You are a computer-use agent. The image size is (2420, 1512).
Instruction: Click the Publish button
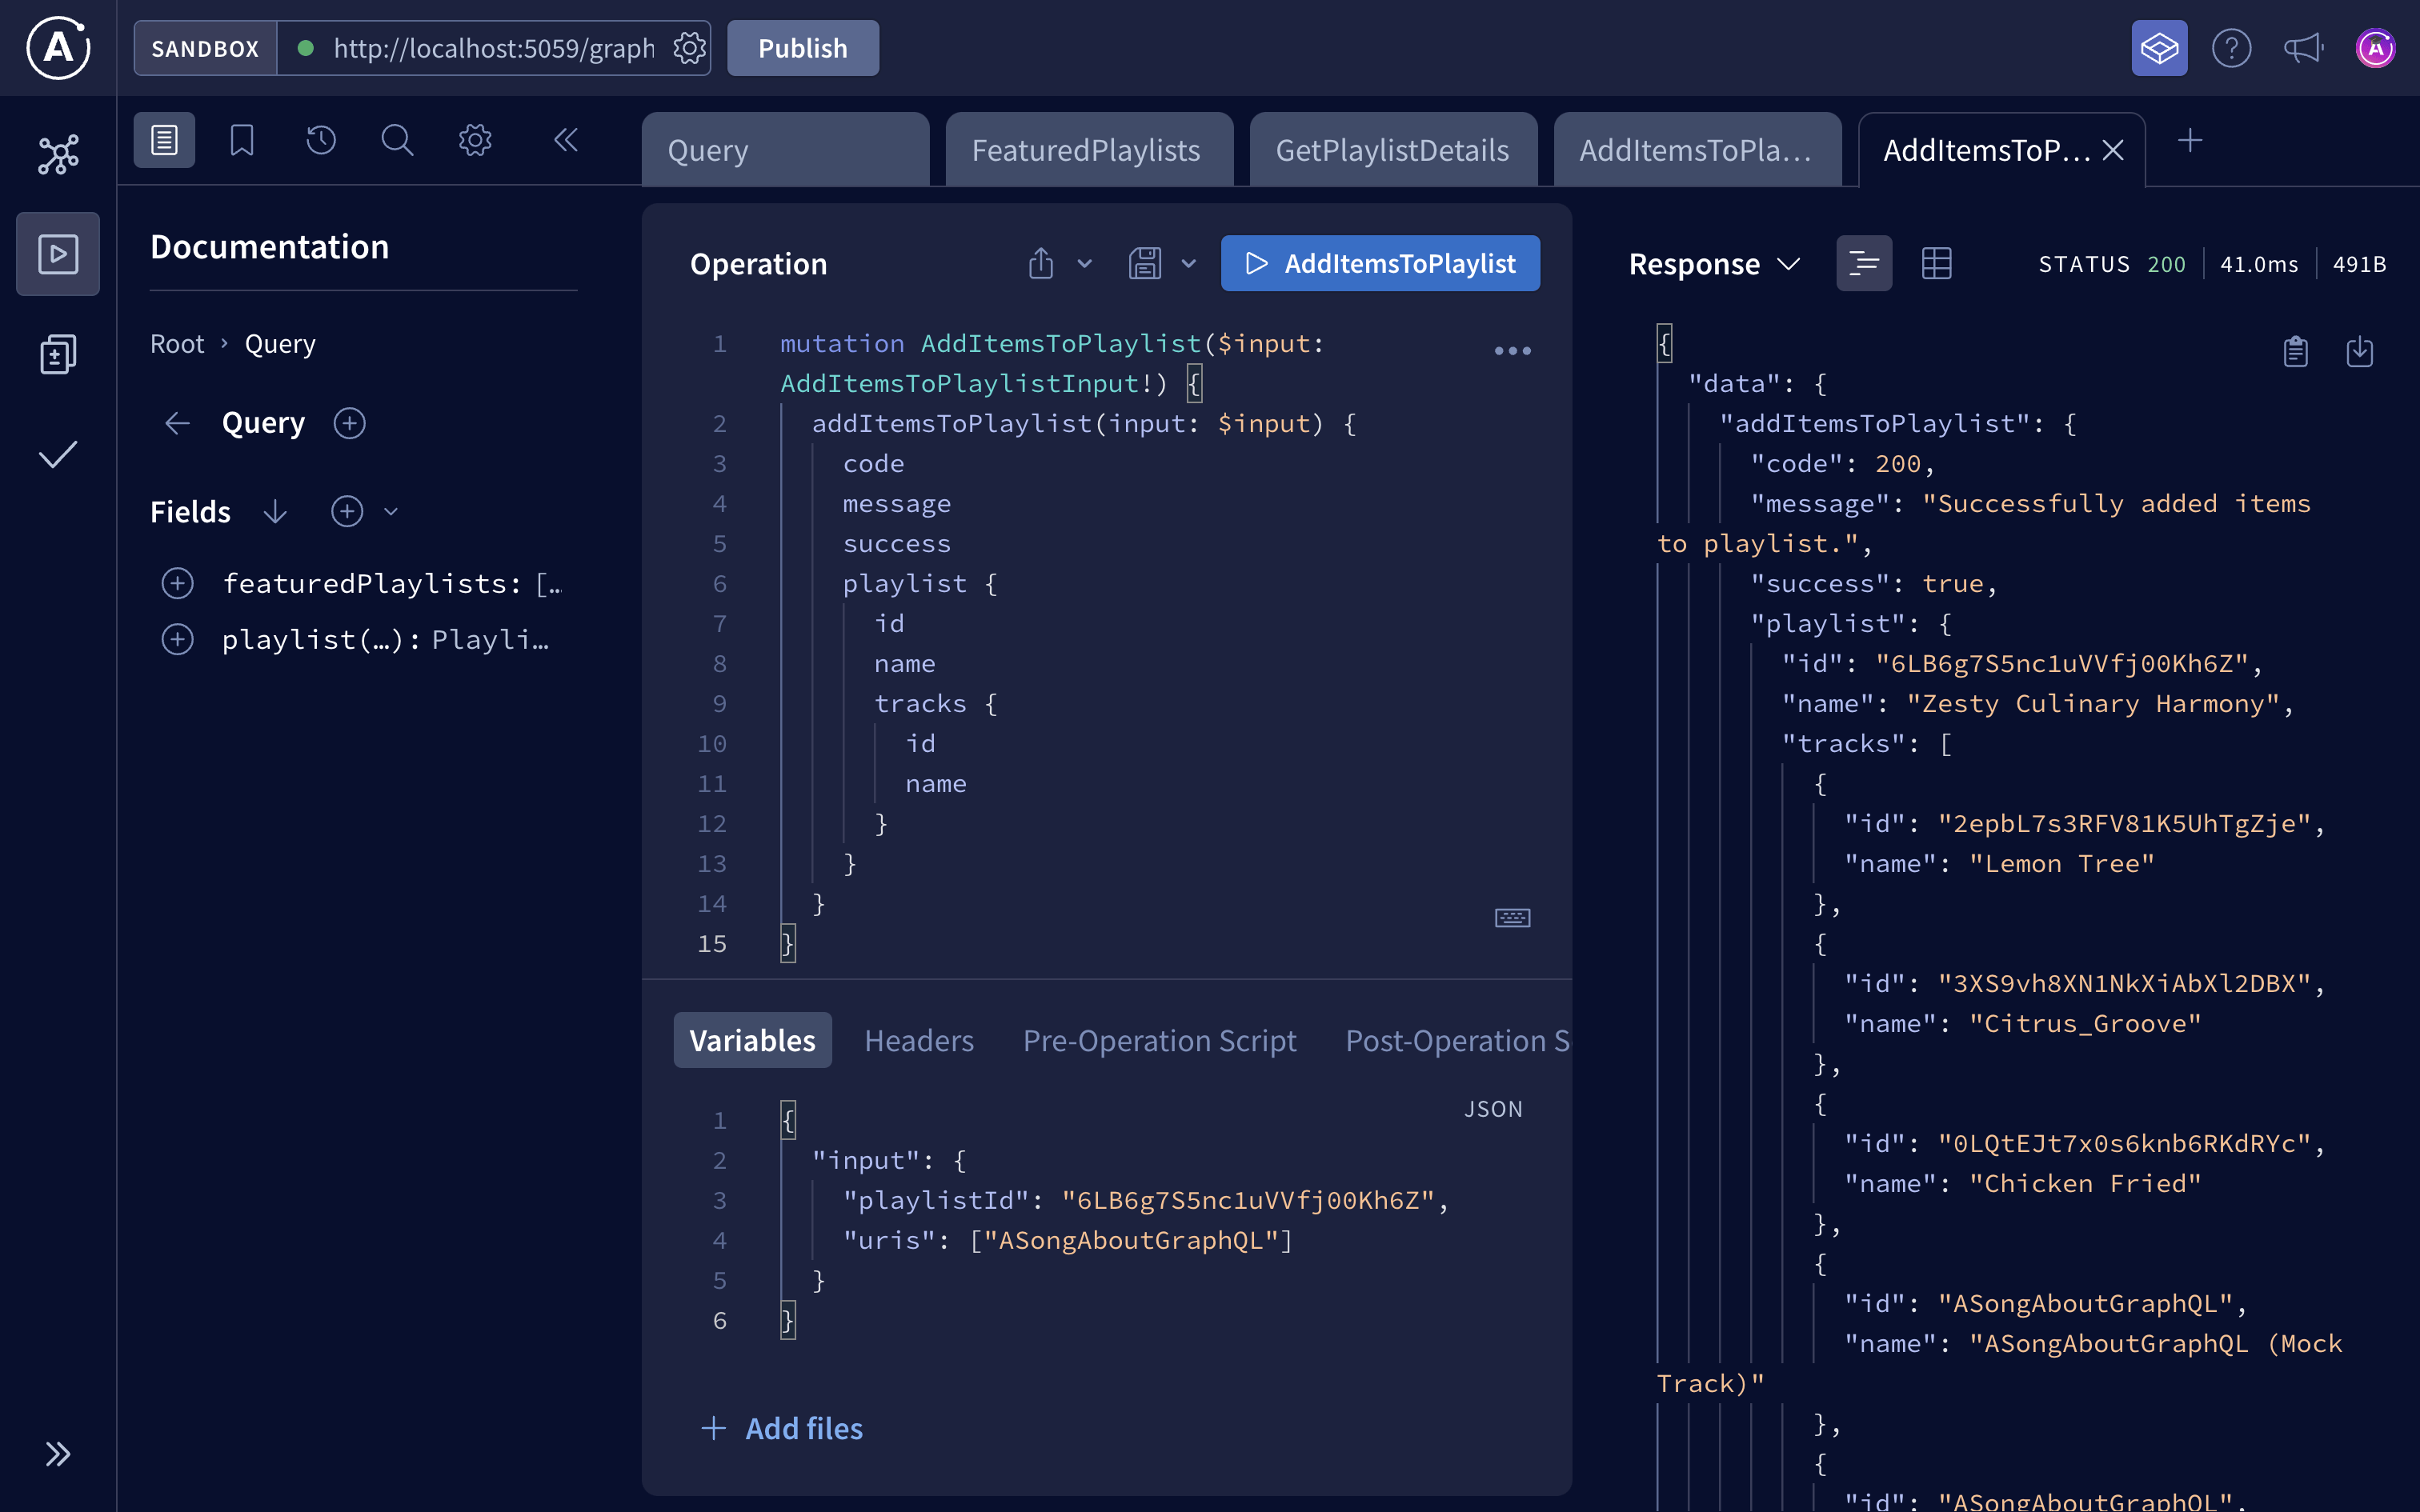(801, 47)
